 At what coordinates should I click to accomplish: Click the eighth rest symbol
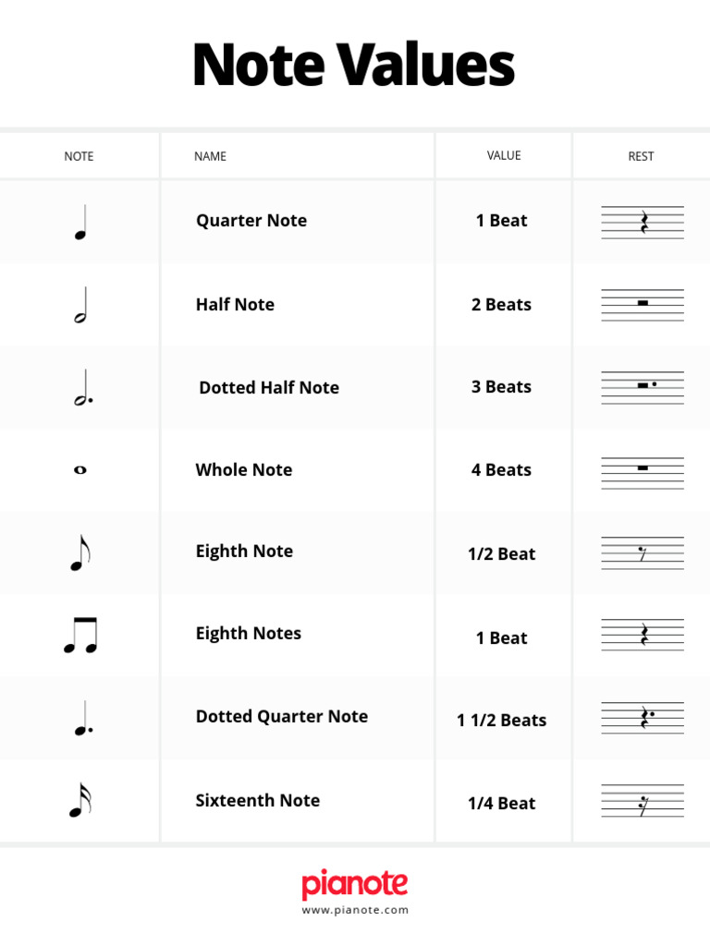(x=642, y=553)
